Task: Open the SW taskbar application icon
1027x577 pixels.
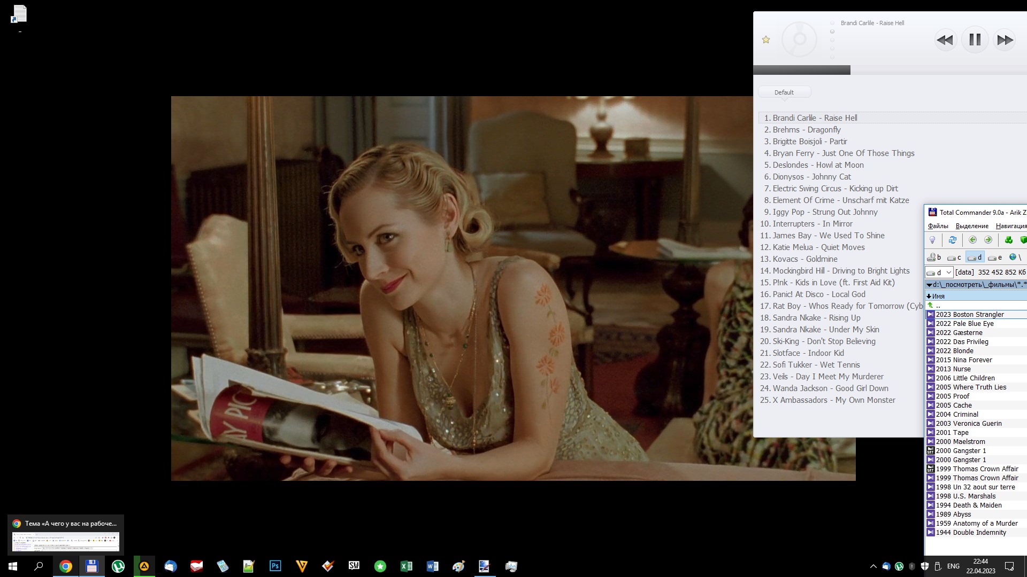Action: (x=354, y=566)
